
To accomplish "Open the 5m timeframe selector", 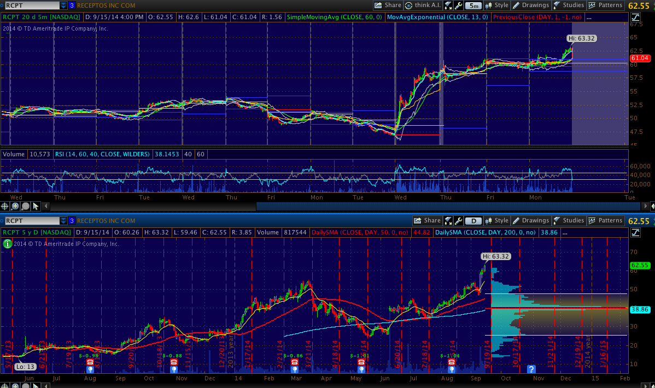I will click(x=473, y=5).
